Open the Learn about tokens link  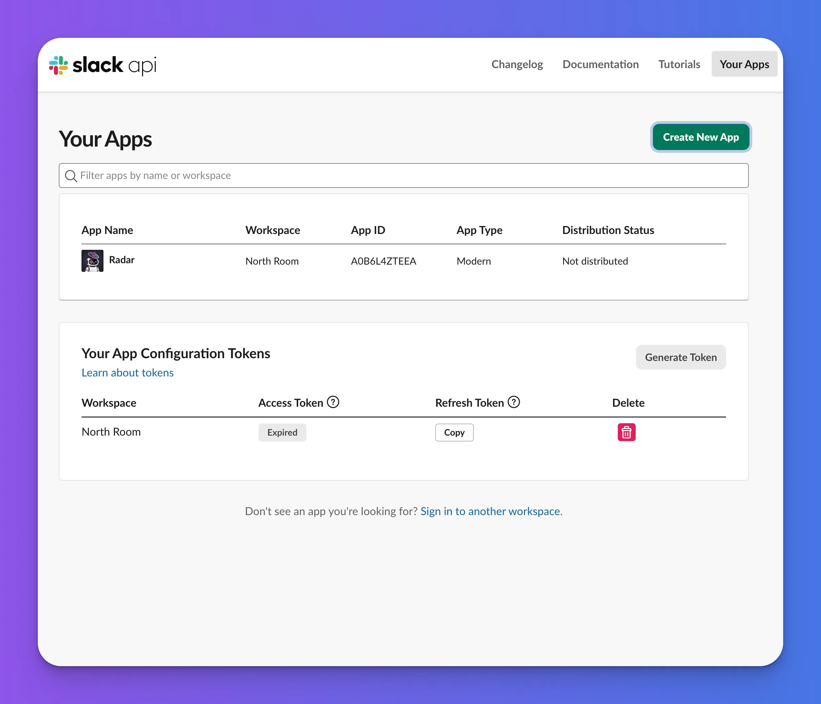128,373
